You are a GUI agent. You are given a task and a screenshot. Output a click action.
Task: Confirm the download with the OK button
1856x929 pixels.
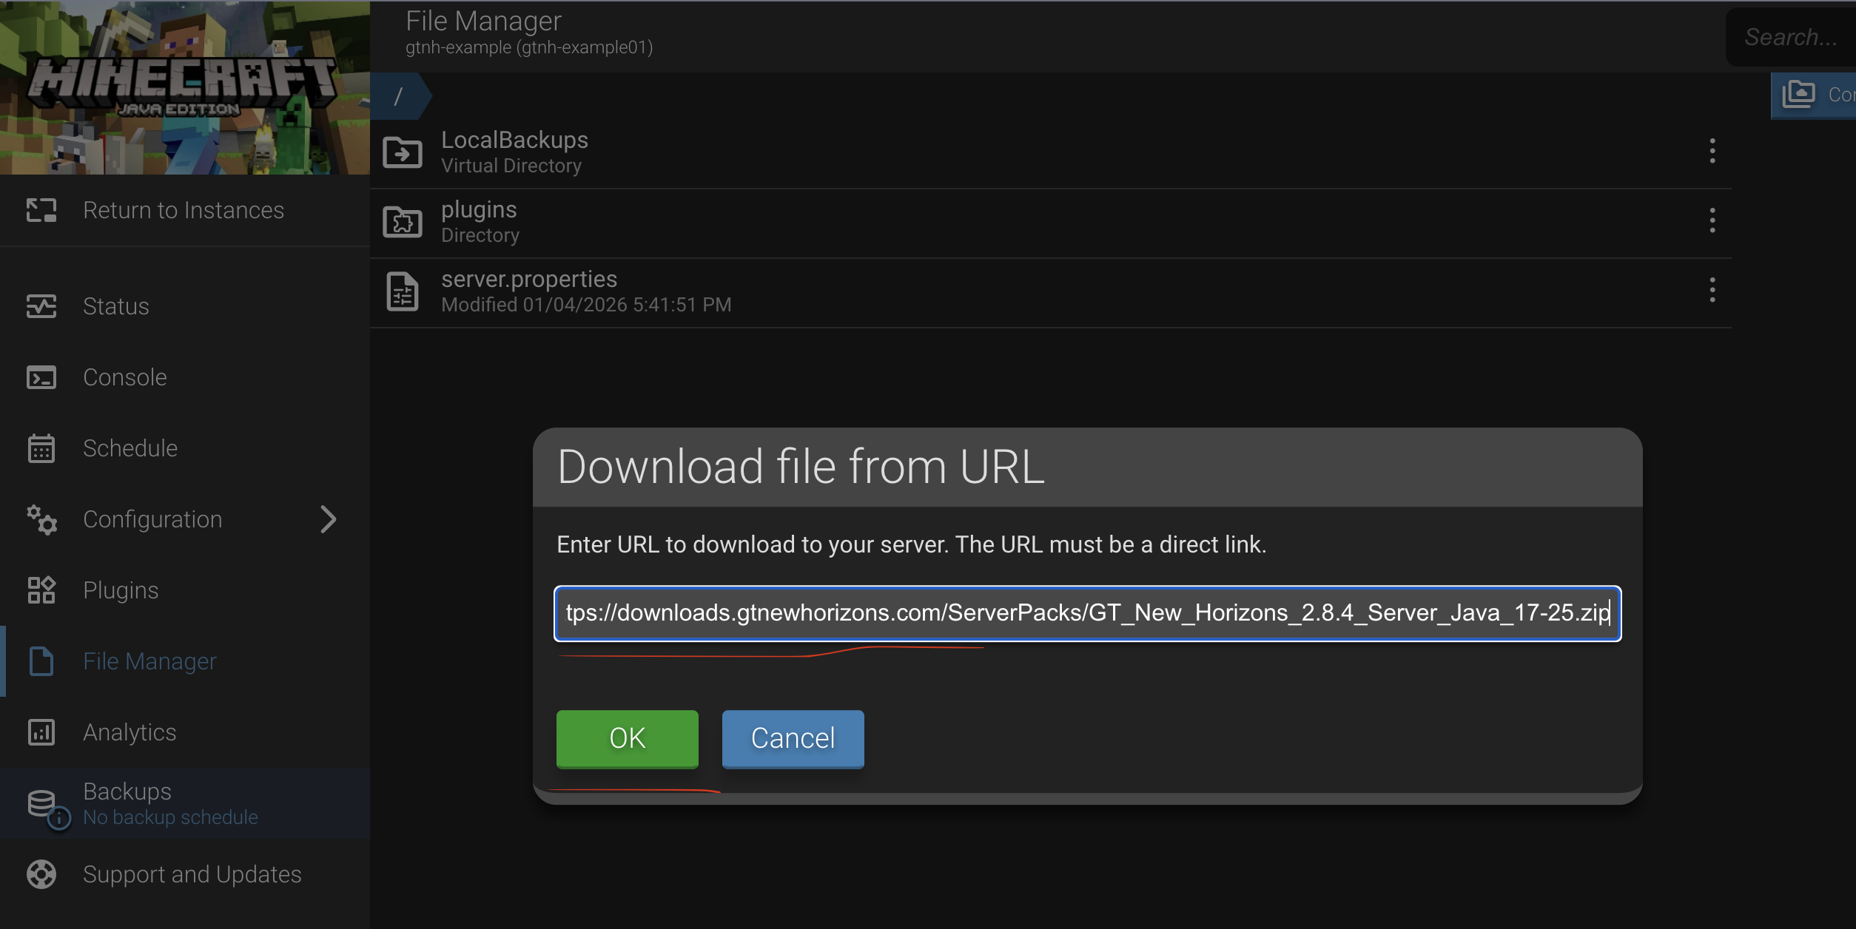pyautogui.click(x=628, y=738)
